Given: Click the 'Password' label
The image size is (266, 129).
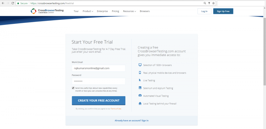Looking at the screenshot, I should [x=76, y=75].
